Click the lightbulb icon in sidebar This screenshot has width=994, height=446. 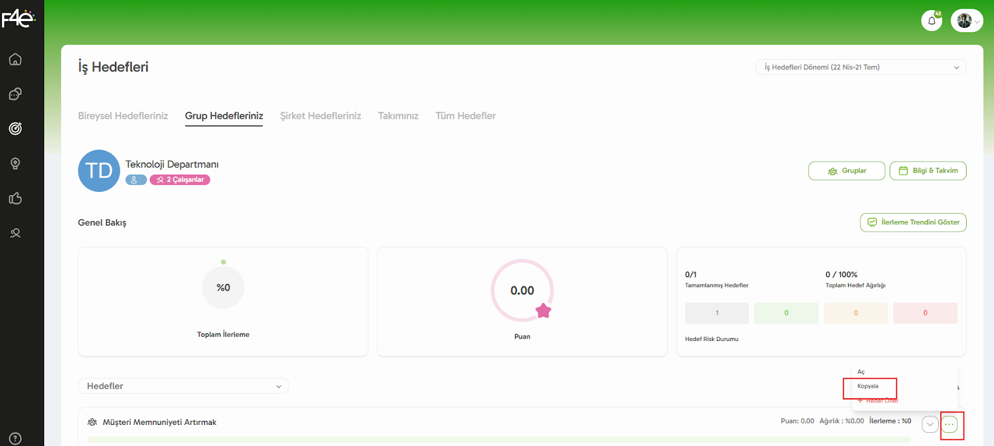[x=16, y=163]
